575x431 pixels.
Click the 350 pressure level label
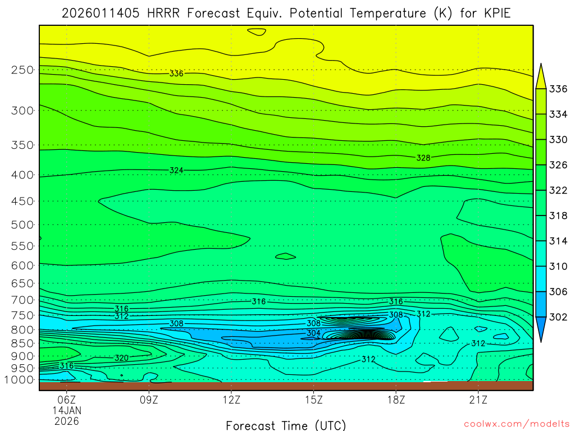22,145
